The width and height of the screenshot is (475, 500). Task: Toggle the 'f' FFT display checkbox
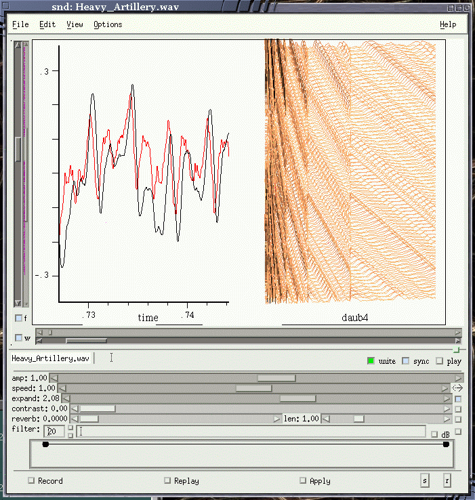(18, 318)
